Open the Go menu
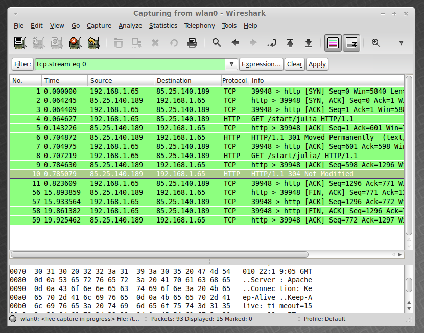Image resolution: width=424 pixels, height=333 pixels. coord(76,26)
